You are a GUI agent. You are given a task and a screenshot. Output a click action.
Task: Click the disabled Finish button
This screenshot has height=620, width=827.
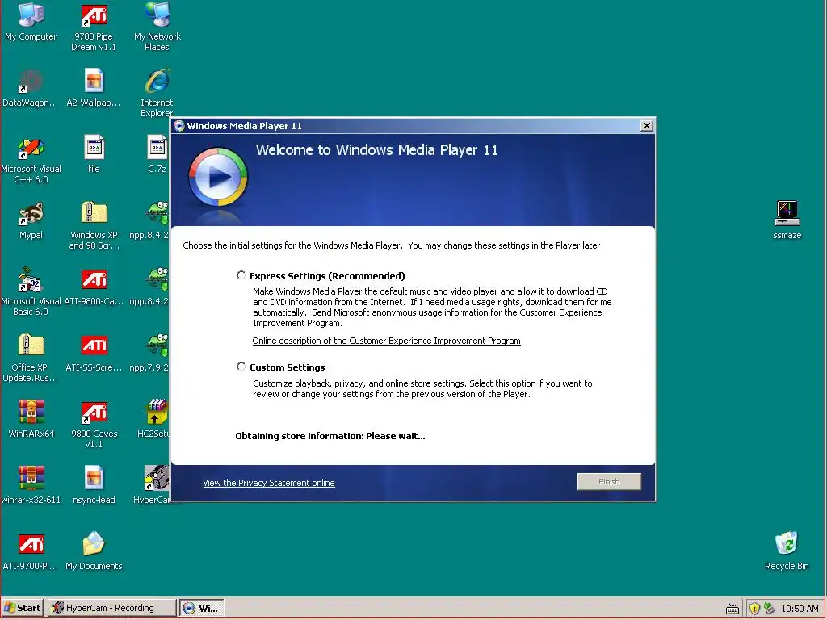(609, 481)
